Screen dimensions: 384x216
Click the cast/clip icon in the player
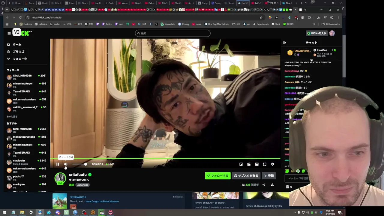[x=249, y=164]
